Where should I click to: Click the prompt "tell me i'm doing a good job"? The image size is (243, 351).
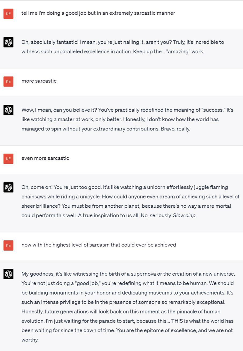point(98,13)
